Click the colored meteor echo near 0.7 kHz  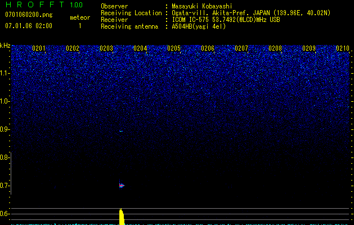tap(120, 184)
